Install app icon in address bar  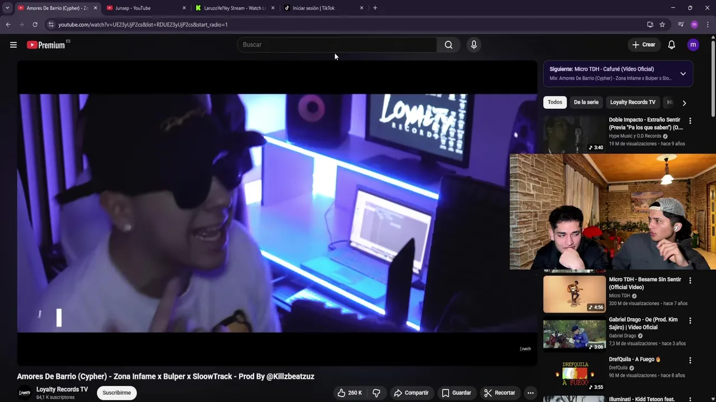click(650, 25)
